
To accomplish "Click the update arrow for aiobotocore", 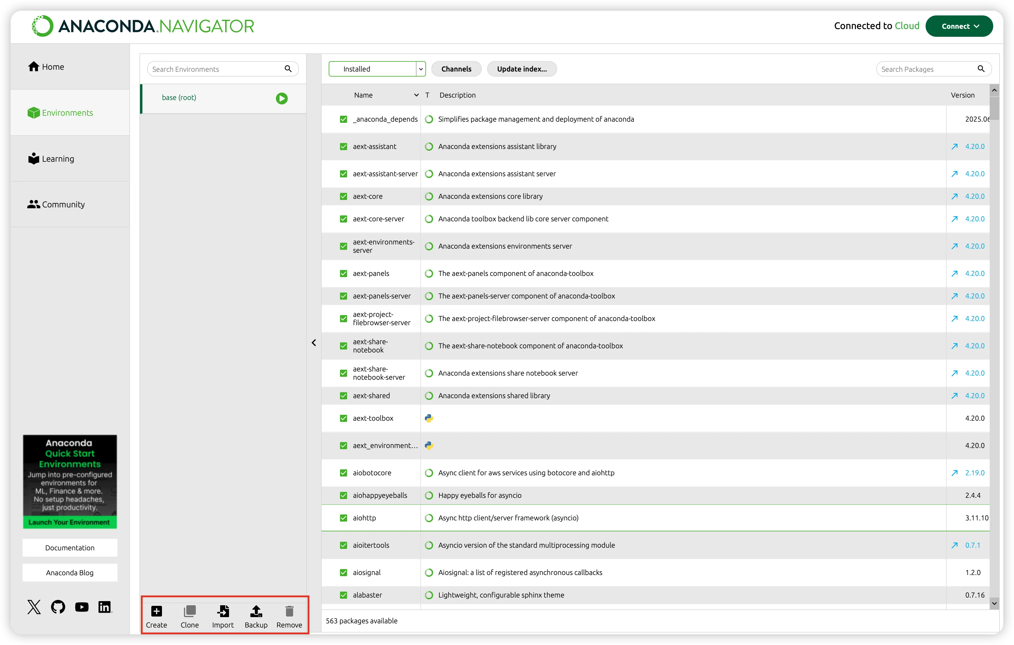I will click(x=954, y=473).
